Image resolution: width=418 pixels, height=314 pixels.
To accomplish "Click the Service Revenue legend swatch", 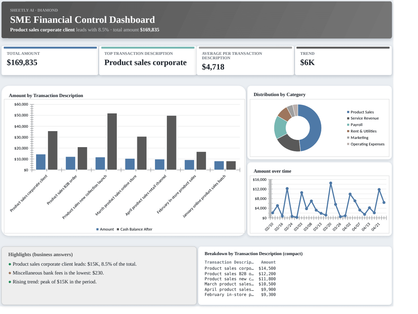I will 348,119.
